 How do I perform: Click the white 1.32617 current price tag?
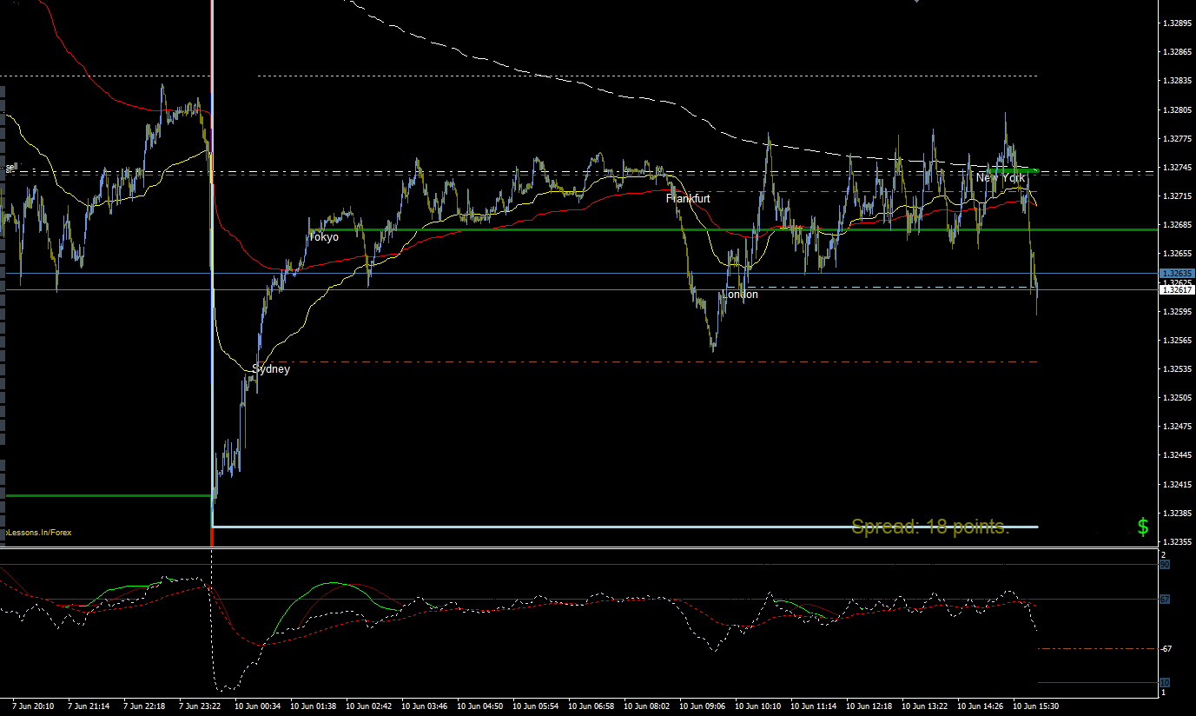coord(1178,290)
